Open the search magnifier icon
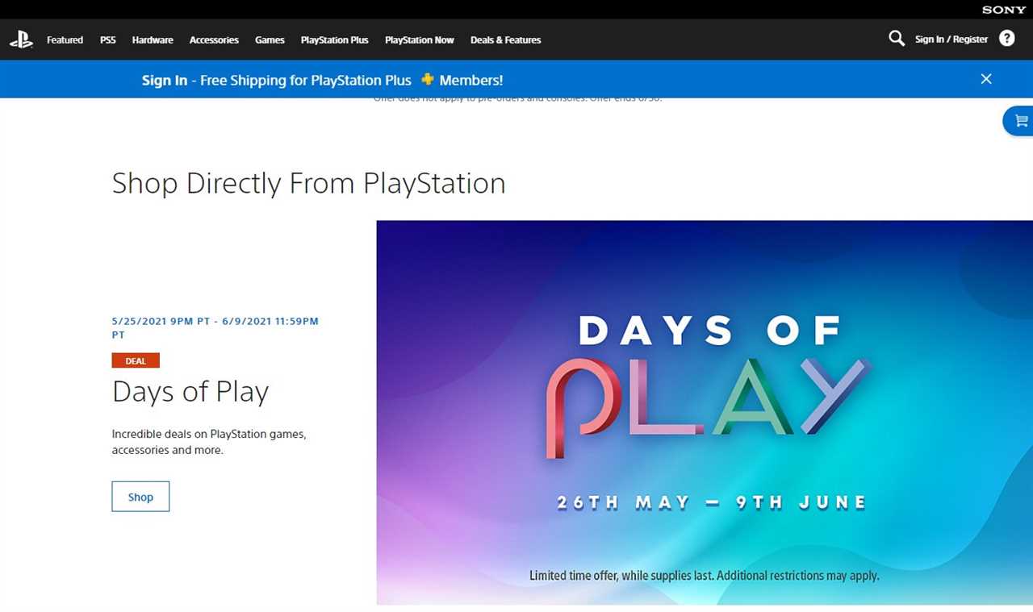This screenshot has height=612, width=1033. pyautogui.click(x=896, y=39)
